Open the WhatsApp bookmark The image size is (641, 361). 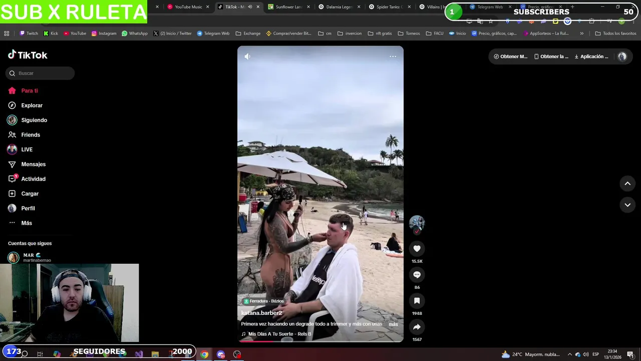coord(135,34)
